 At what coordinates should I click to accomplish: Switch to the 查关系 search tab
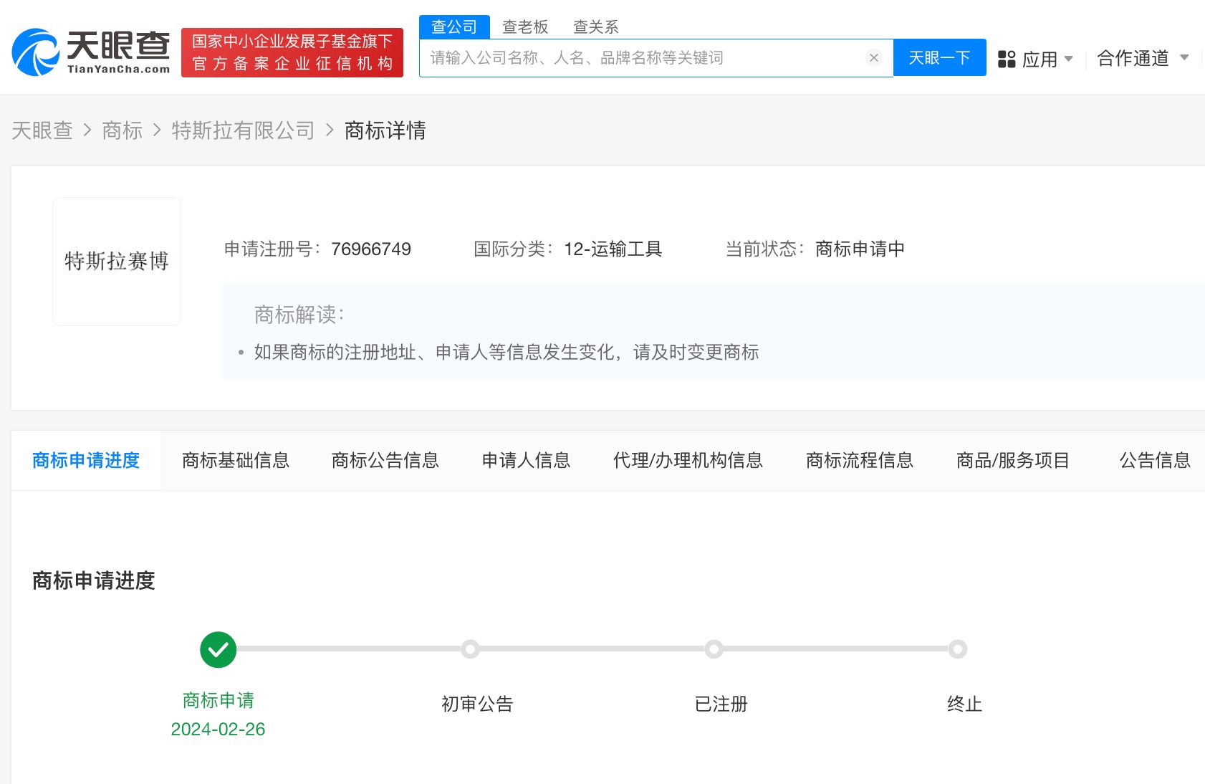(595, 27)
